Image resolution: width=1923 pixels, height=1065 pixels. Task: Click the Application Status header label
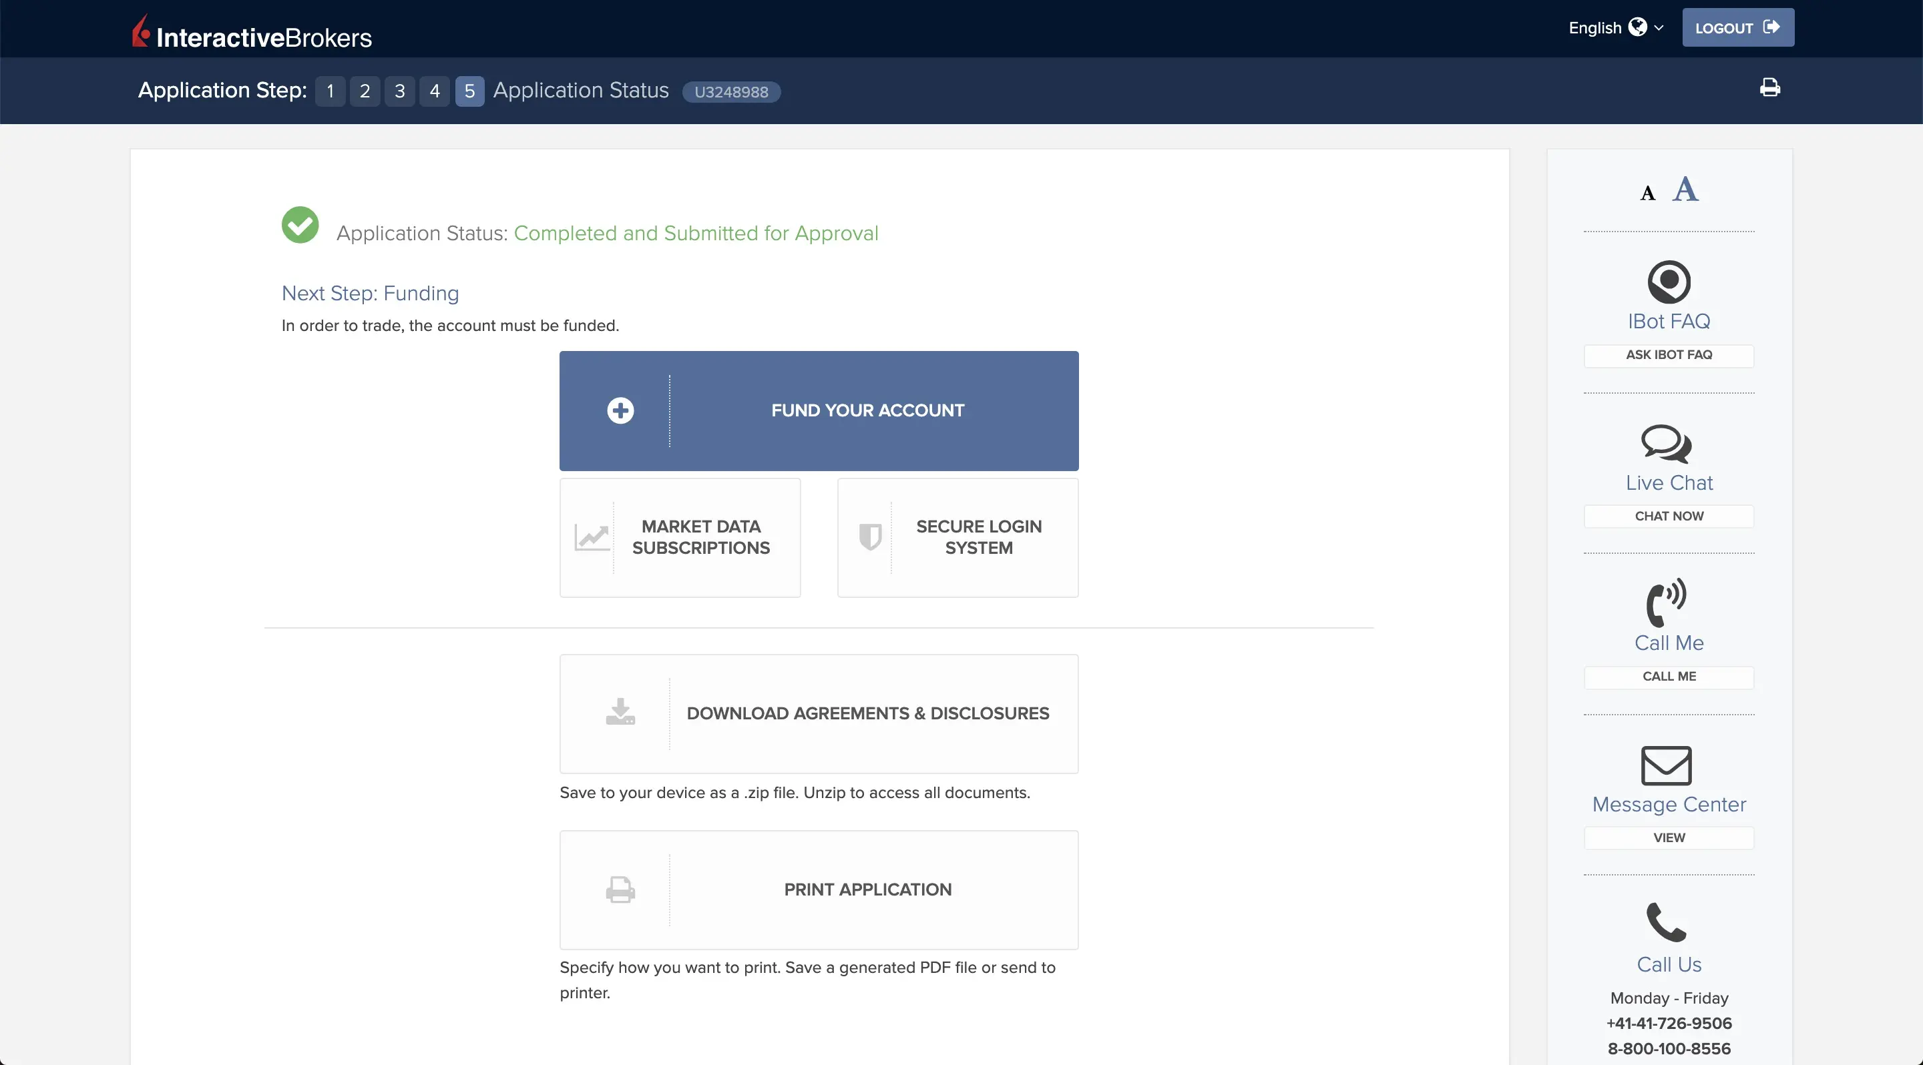point(581,90)
